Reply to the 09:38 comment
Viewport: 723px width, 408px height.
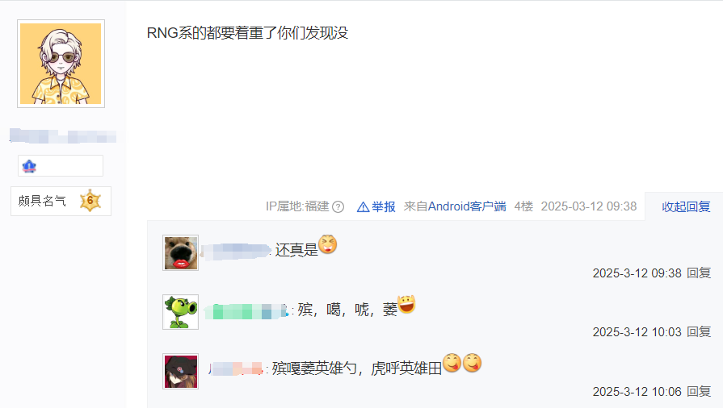click(699, 273)
